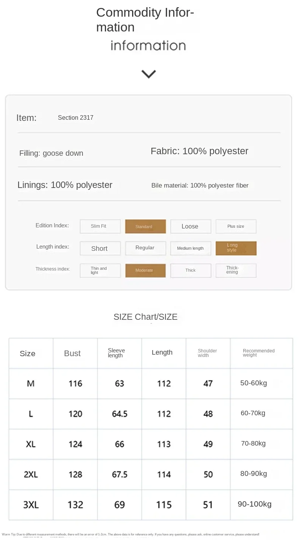The height and width of the screenshot is (546, 299).
Task: Select the Regular length option
Action: (x=145, y=248)
